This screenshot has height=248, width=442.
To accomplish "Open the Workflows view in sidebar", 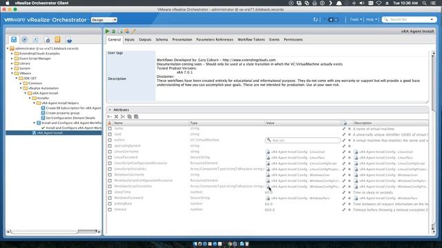I will point(14,40).
